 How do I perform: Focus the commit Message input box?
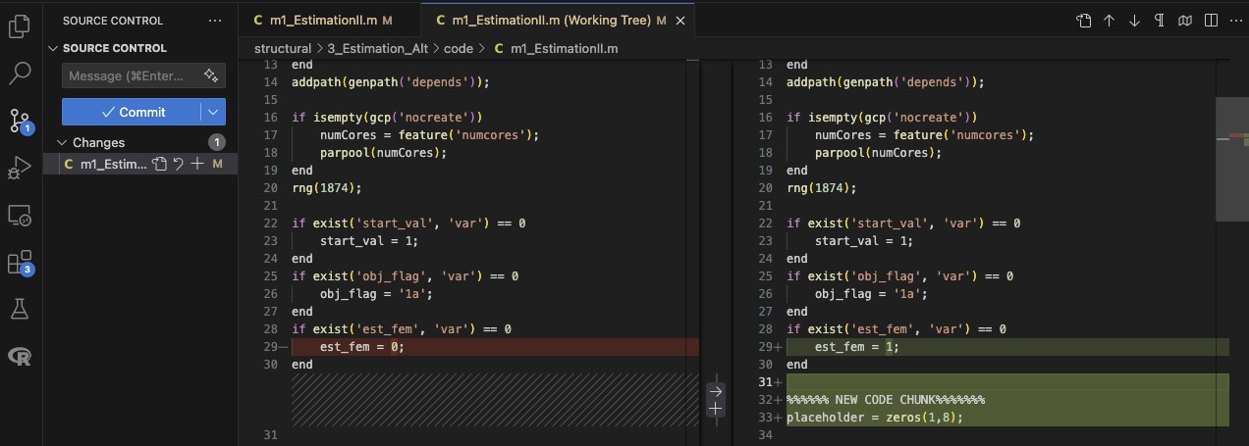pos(133,75)
